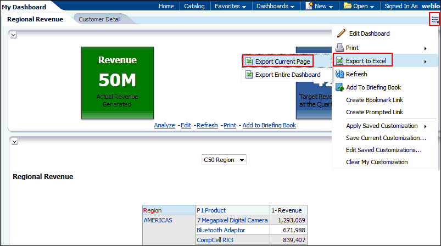
Task: Expand the Favorites menu arrow
Action: (x=244, y=7)
